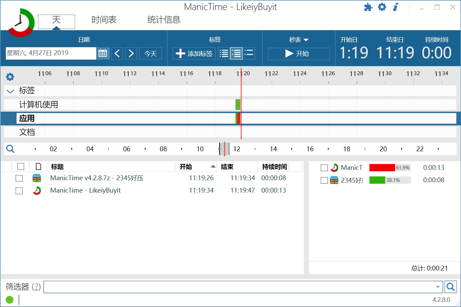The image size is (461, 307).
Task: Click 2345好压 icon in summary panel
Action: (x=334, y=180)
